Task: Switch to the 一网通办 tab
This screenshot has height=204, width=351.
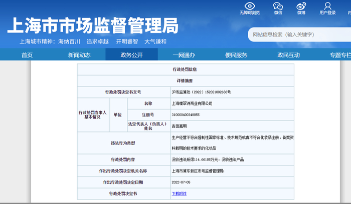Action: pyautogui.click(x=184, y=55)
